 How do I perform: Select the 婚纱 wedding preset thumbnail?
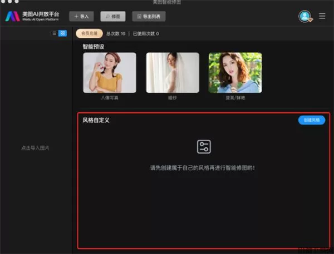(x=173, y=72)
